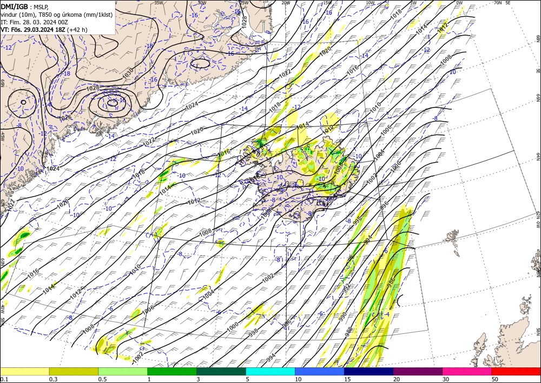Click the '20' legend scale value
The image size is (541, 383).
coord(397,379)
